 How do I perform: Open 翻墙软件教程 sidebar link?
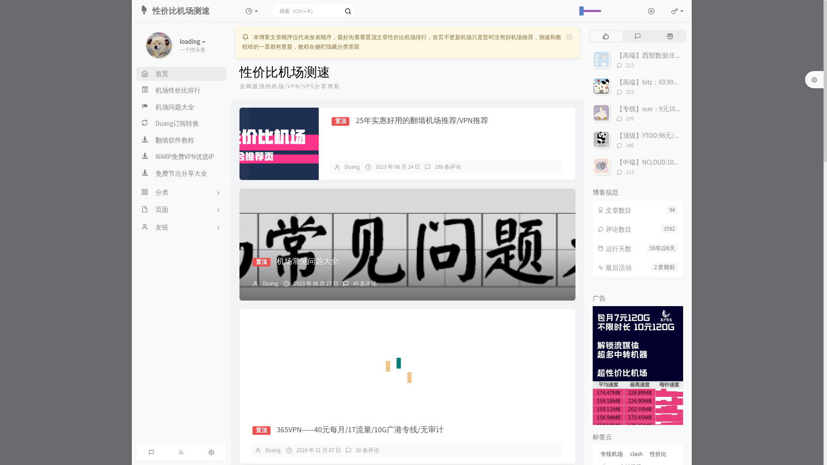[181, 140]
